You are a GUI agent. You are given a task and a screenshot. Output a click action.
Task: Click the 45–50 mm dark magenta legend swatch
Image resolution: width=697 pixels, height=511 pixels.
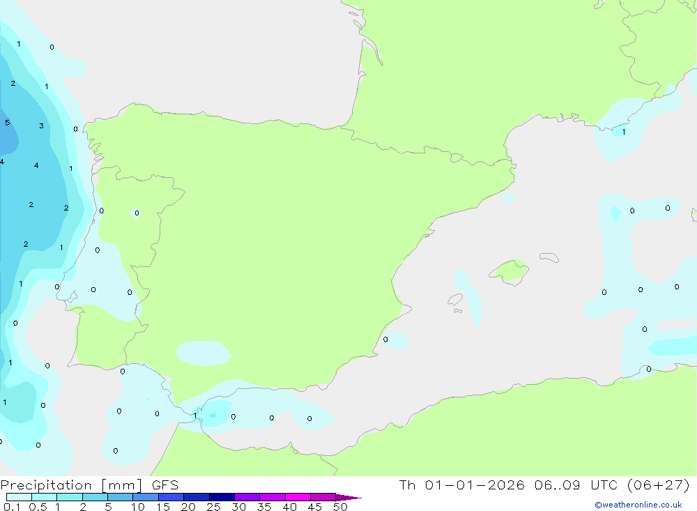point(323,497)
